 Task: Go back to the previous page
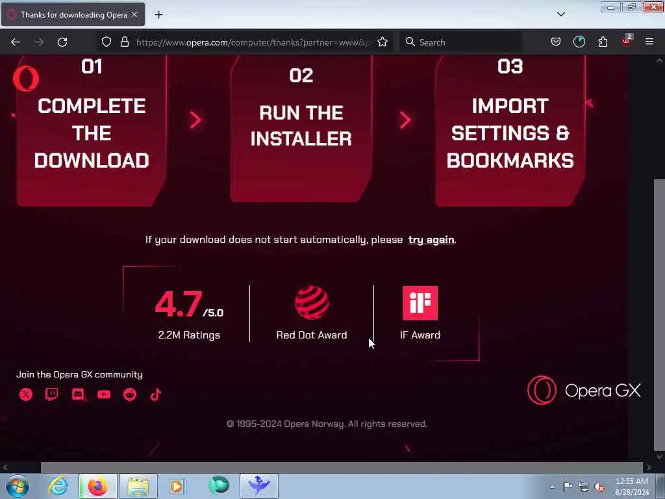tap(16, 42)
